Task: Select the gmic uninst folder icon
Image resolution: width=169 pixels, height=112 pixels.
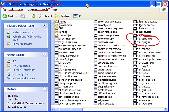Action: pos(57,25)
